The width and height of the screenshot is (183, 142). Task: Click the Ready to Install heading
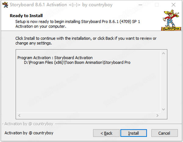26,16
